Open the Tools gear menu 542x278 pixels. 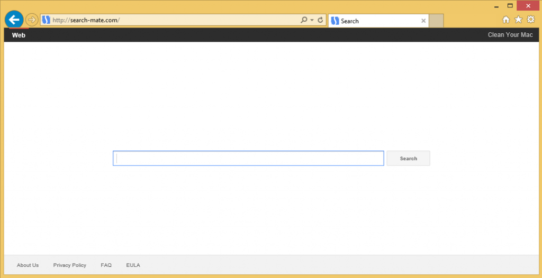pyautogui.click(x=530, y=20)
